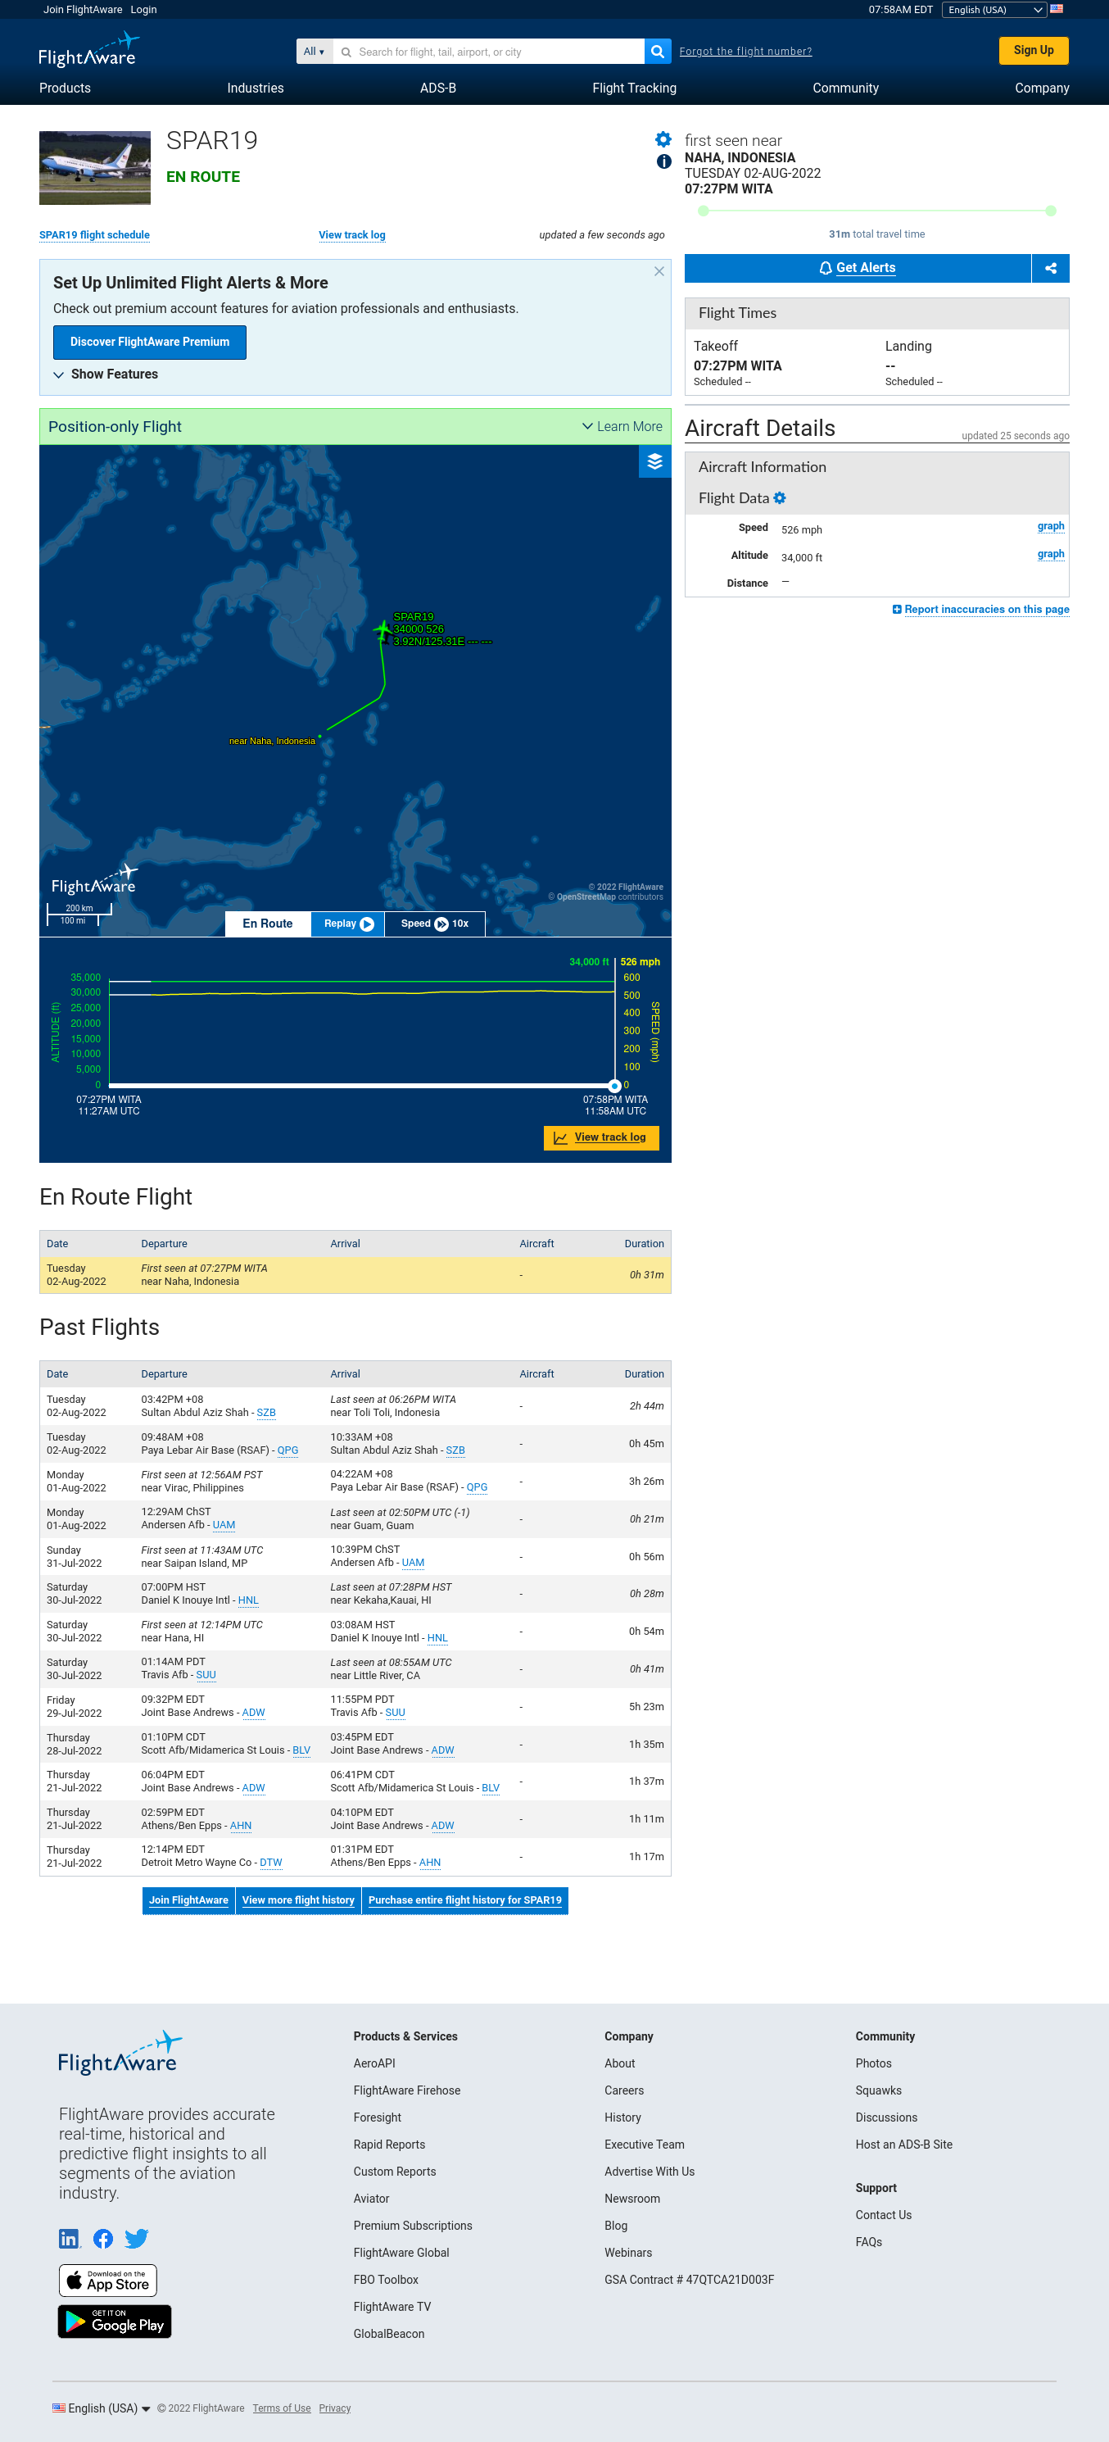
Task: Click View more flight history button
Action: pyautogui.click(x=297, y=1900)
